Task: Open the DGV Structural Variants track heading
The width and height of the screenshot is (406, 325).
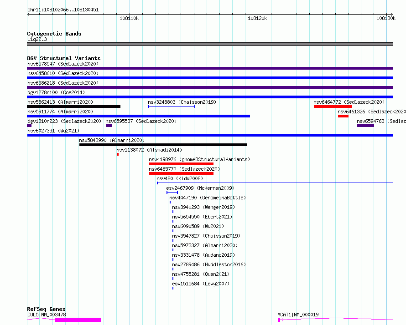Action: coord(64,58)
